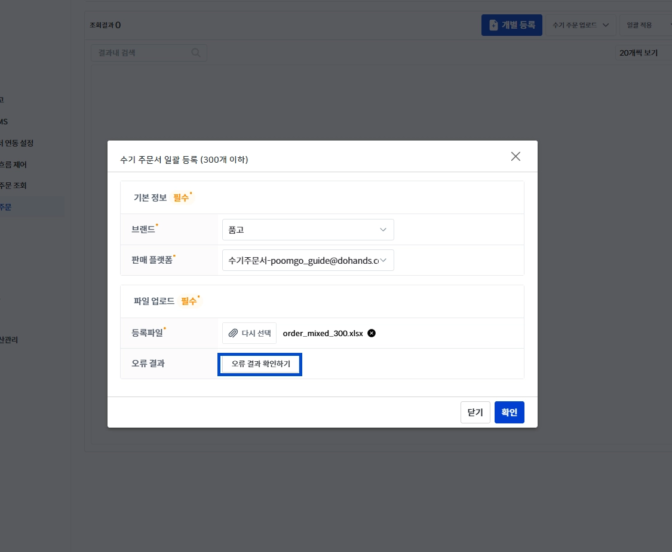Click the 개별 등록 button
This screenshot has width=672, height=552.
pyautogui.click(x=512, y=25)
